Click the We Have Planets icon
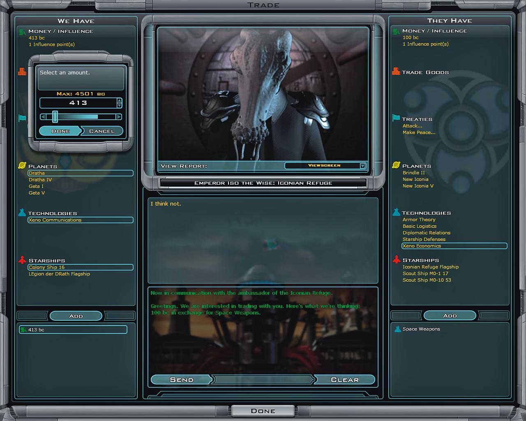Screen dimensions: 526x421 [x=22, y=166]
